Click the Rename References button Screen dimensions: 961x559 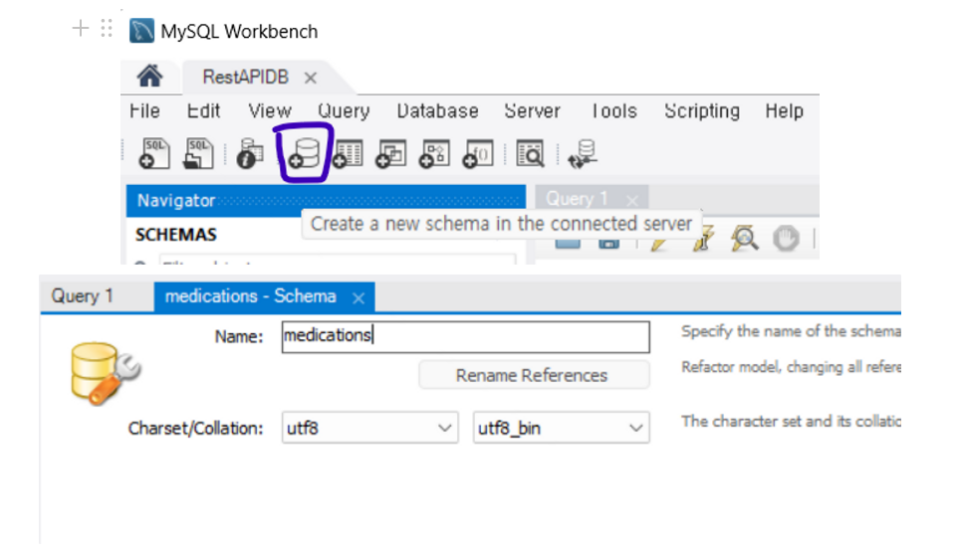click(534, 375)
